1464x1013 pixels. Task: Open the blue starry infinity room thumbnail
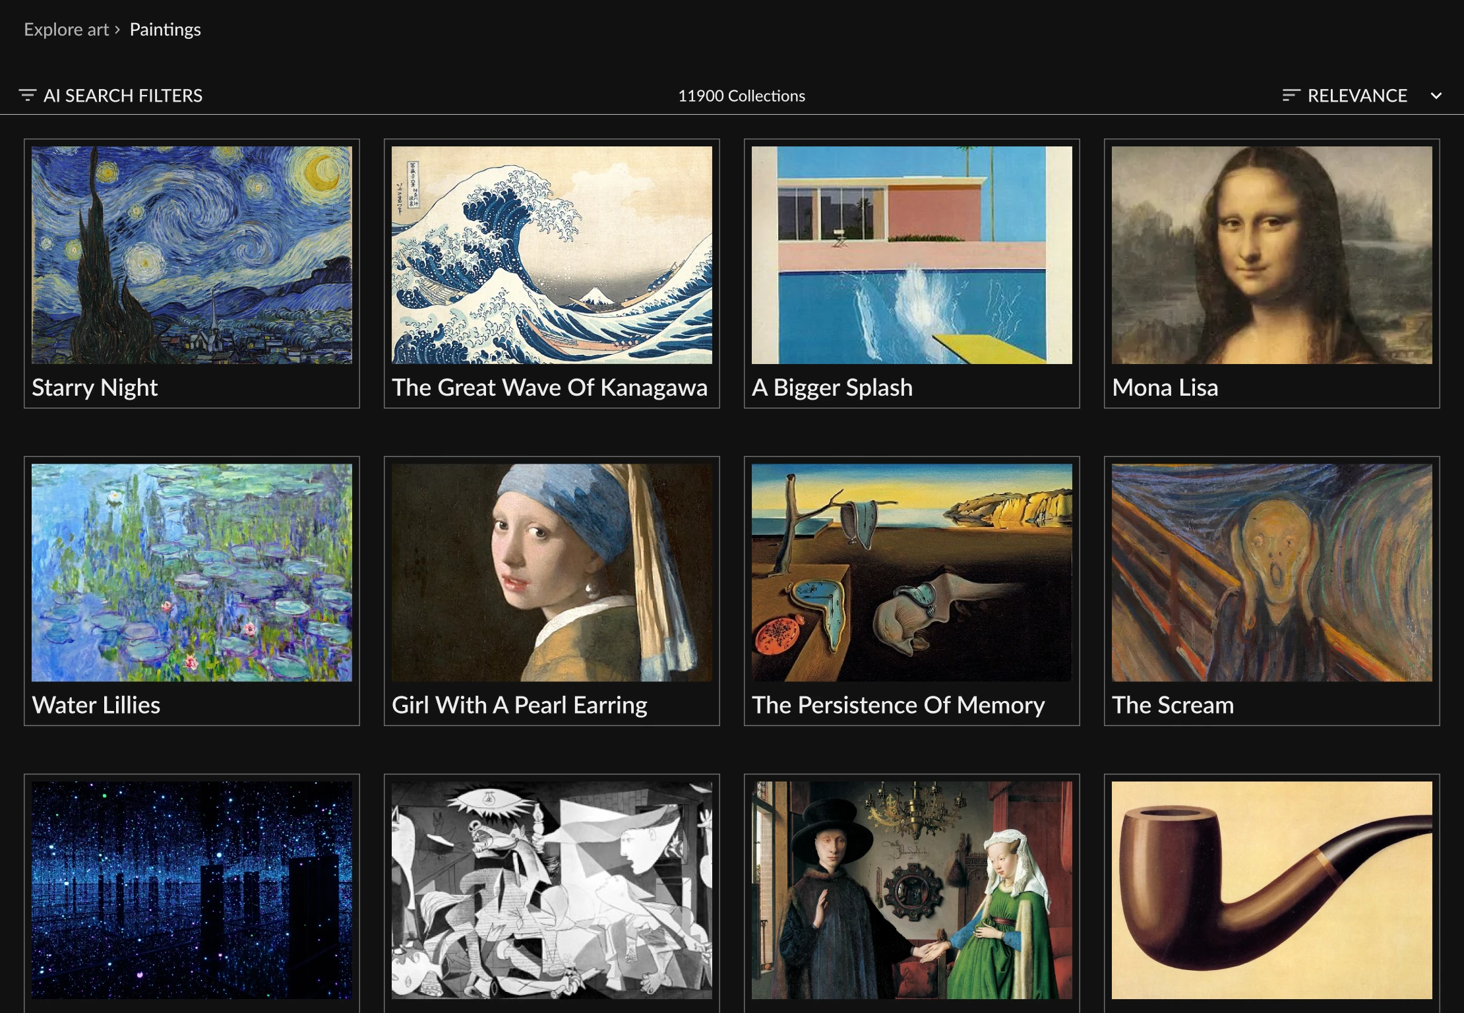click(191, 890)
